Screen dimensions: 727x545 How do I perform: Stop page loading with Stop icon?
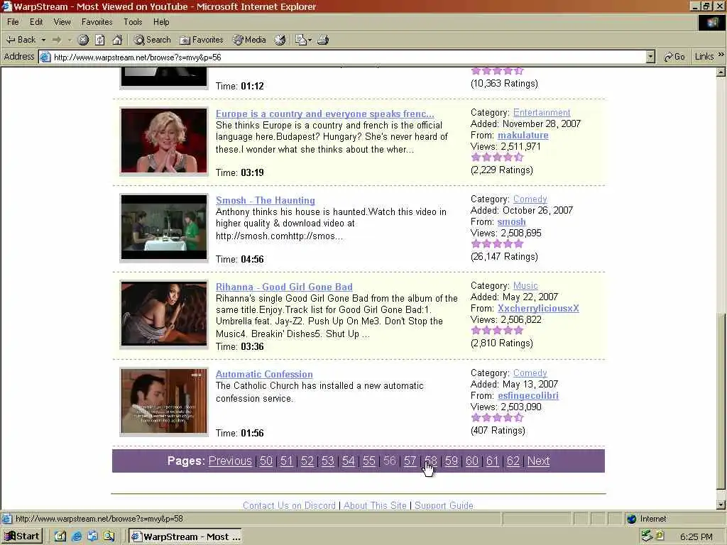pos(83,40)
